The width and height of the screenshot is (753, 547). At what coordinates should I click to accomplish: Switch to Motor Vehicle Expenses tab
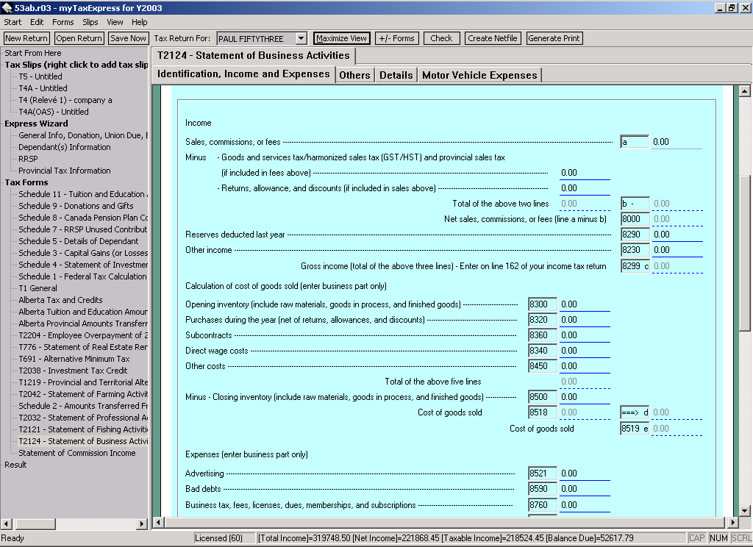tap(479, 75)
